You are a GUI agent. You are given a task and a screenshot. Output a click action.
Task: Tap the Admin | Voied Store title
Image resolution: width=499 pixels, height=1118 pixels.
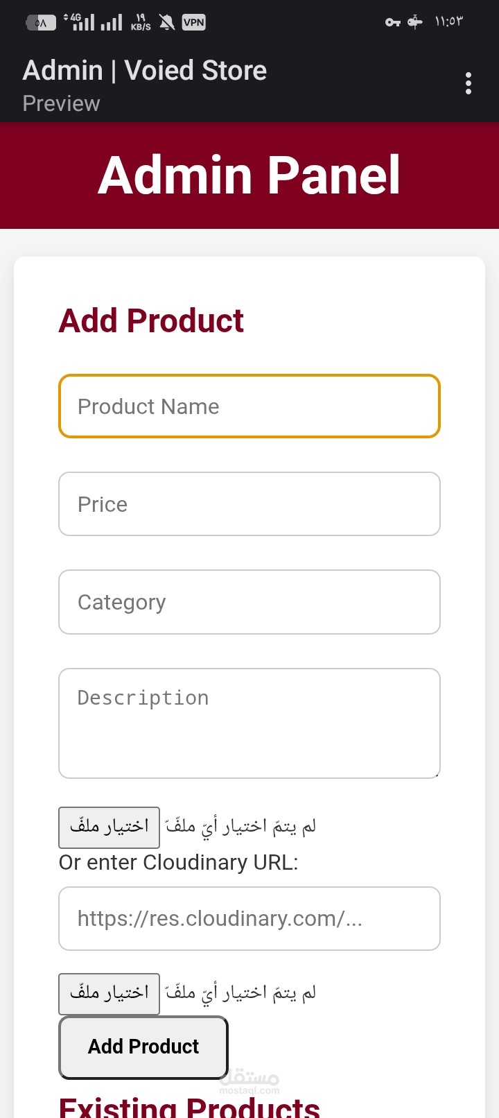(x=145, y=71)
